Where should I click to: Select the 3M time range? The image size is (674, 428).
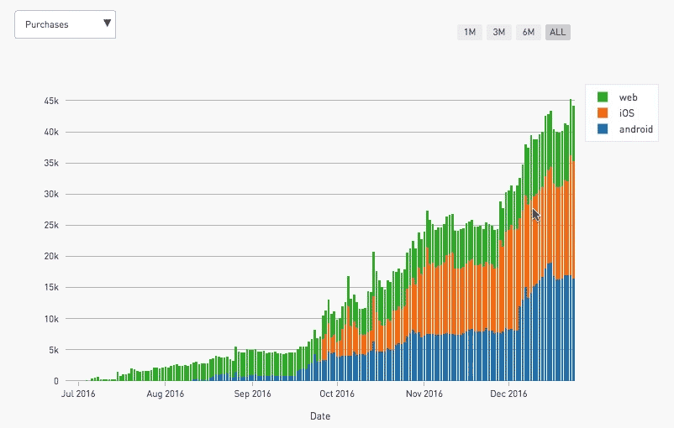[x=498, y=32]
